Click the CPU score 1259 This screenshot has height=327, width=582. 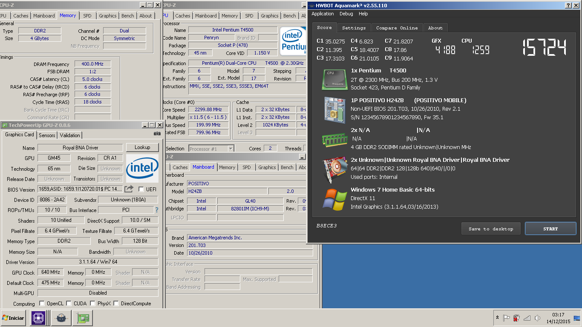pyautogui.click(x=480, y=50)
